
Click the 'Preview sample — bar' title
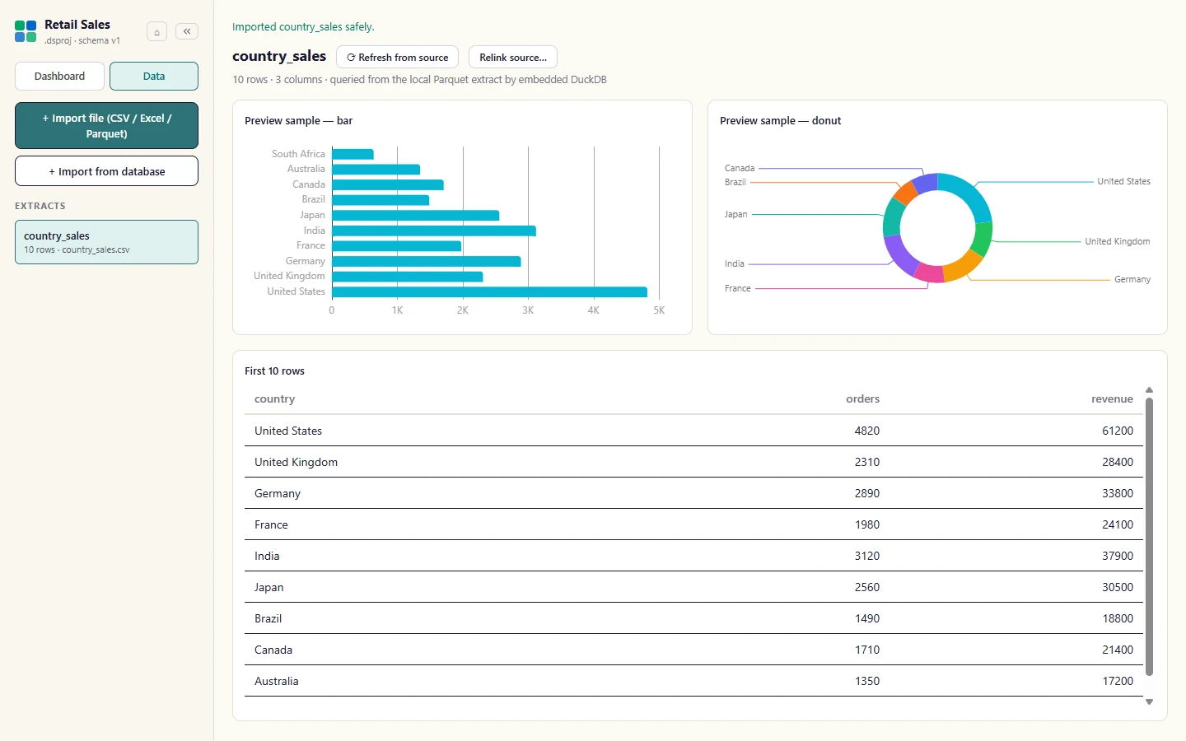point(298,120)
